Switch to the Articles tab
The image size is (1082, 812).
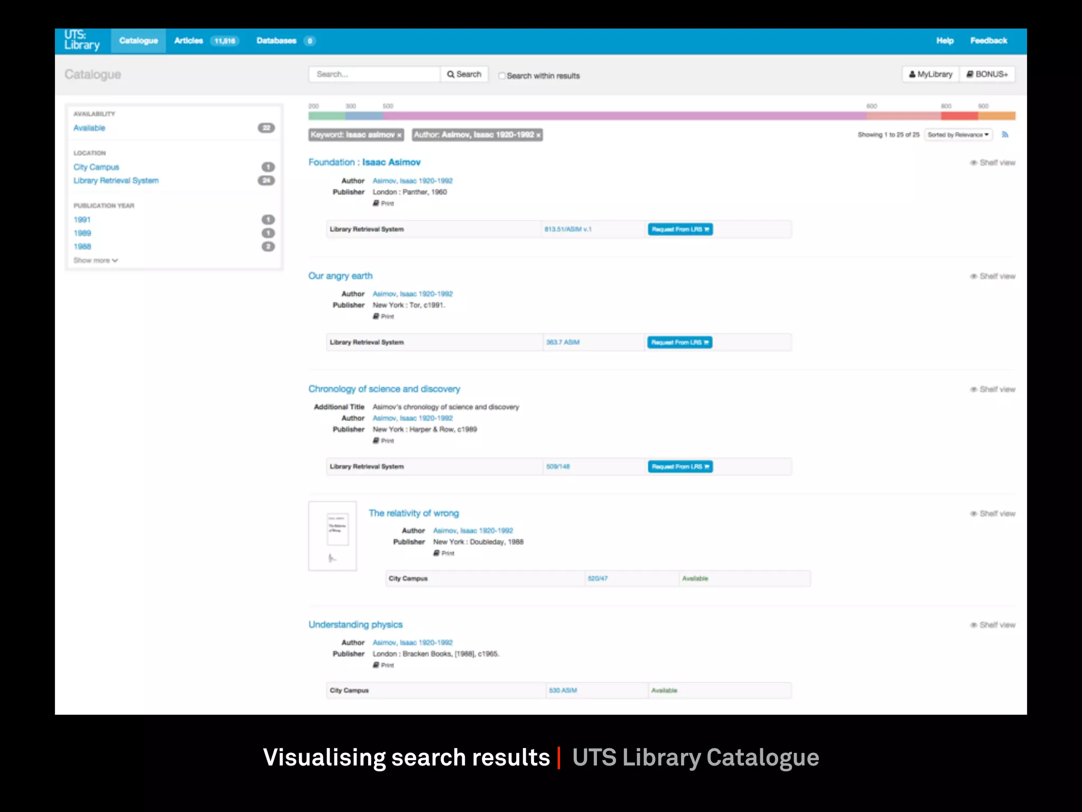coord(189,41)
